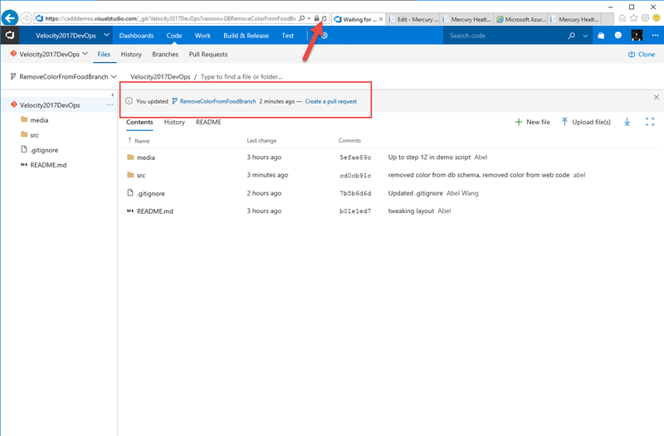
Task: Click the browser URL address field
Action: pyautogui.click(x=170, y=18)
